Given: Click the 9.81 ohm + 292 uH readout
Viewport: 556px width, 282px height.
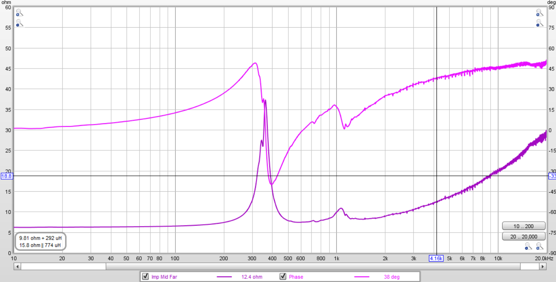Looking at the screenshot, I should [40, 239].
